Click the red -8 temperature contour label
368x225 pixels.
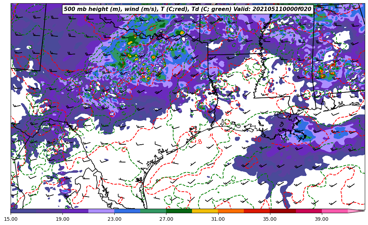pyautogui.click(x=199, y=142)
